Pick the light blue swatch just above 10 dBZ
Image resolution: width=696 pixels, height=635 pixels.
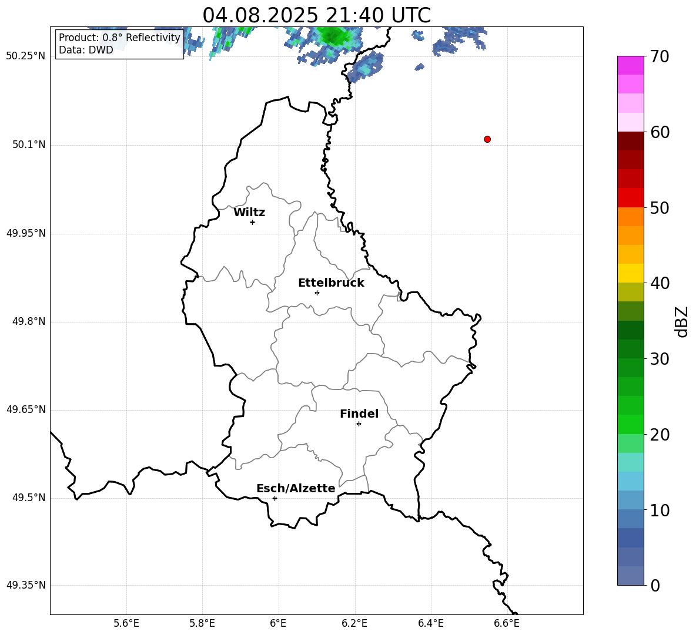pyautogui.click(x=630, y=500)
